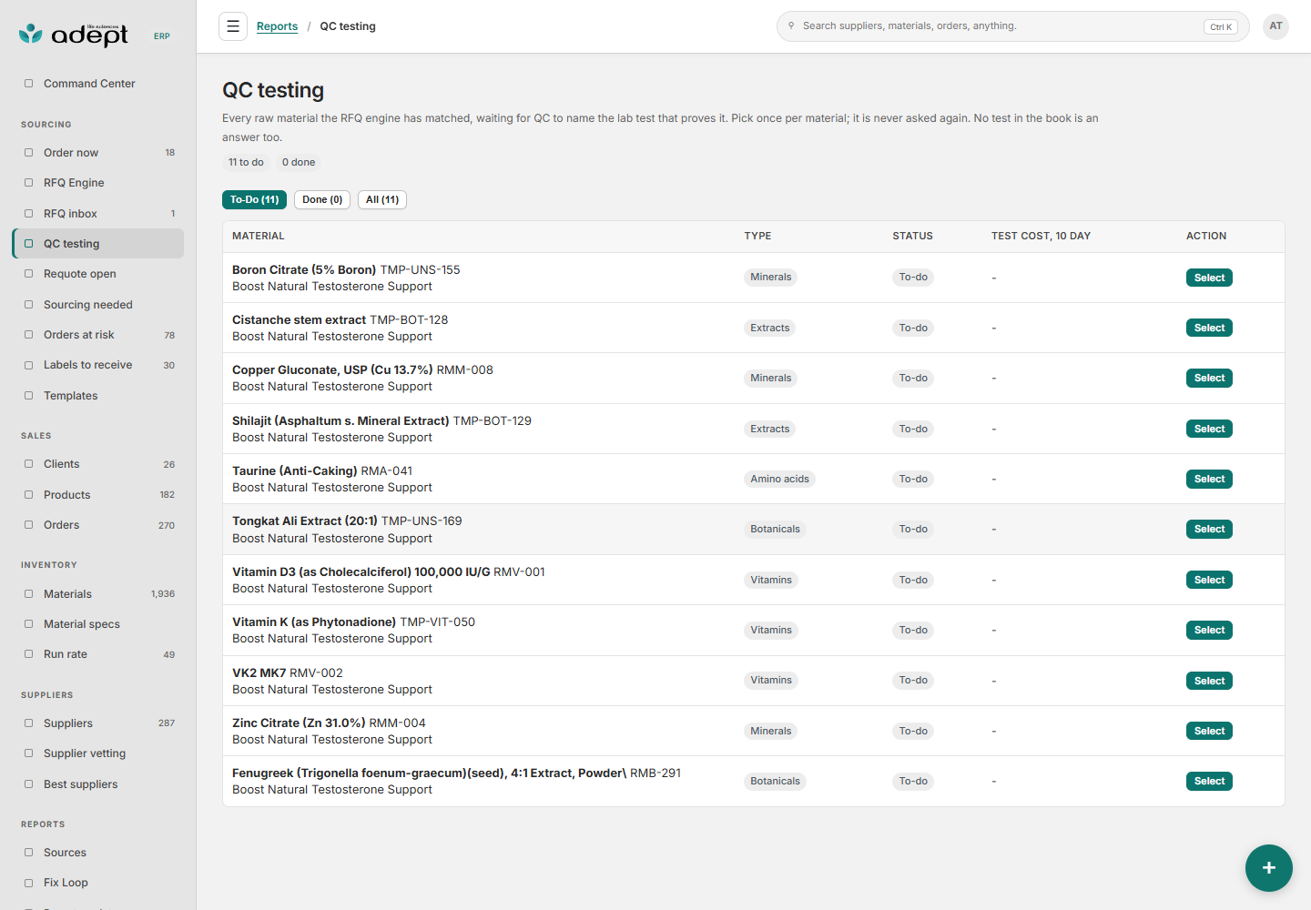This screenshot has width=1311, height=910.
Task: Toggle the hamburger sidebar menu button
Action: 233,26
